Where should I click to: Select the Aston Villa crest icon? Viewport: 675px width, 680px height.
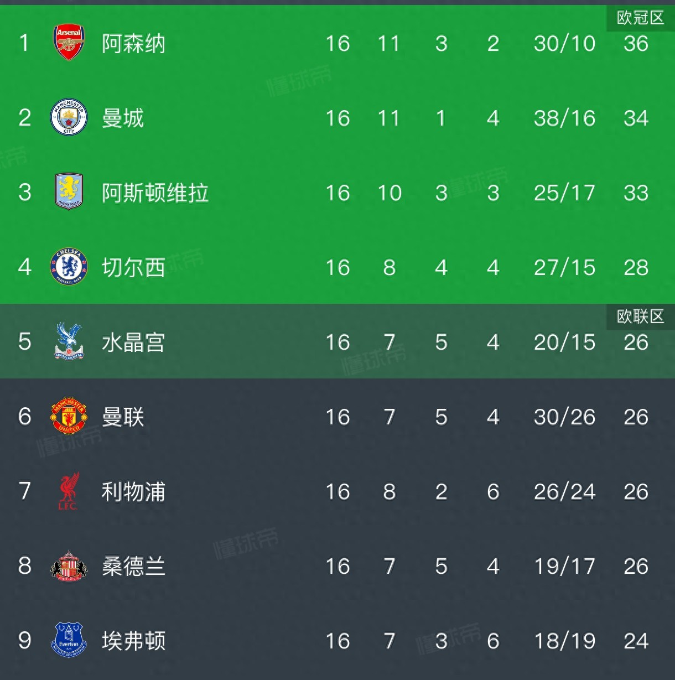coord(69,192)
